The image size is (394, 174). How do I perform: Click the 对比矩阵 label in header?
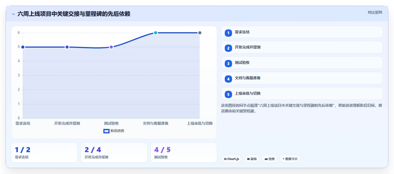click(x=375, y=12)
